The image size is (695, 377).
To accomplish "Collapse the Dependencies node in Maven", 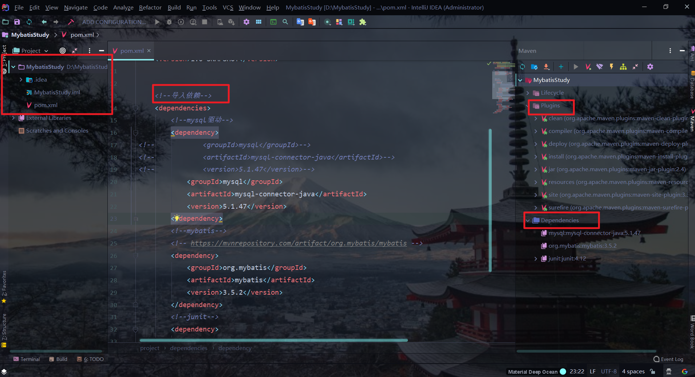I will 528,220.
